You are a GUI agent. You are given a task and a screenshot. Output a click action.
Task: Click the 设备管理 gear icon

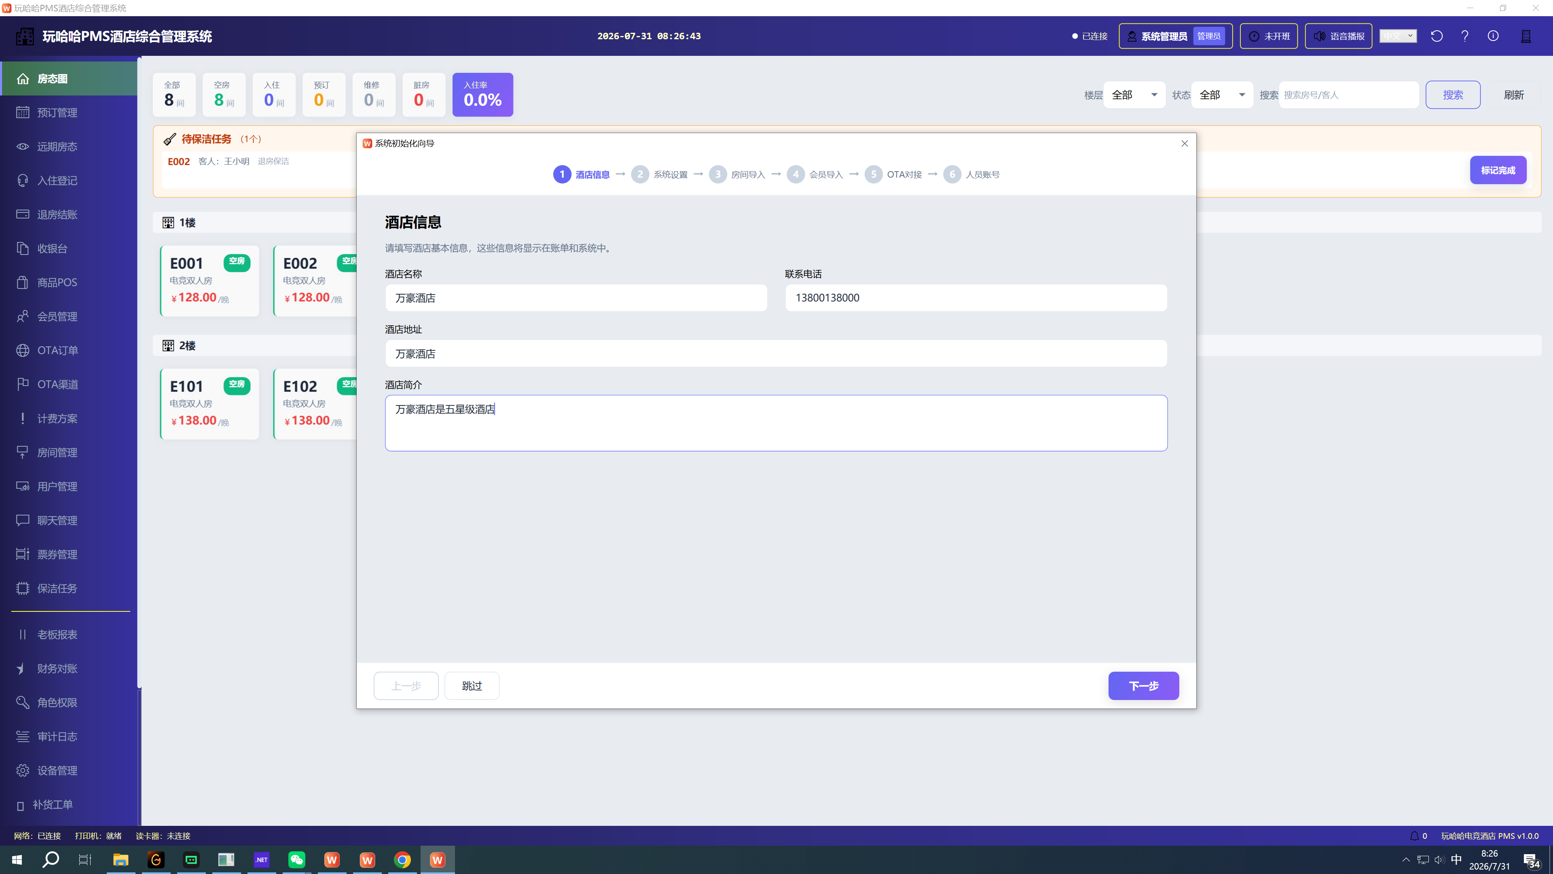[x=22, y=770]
